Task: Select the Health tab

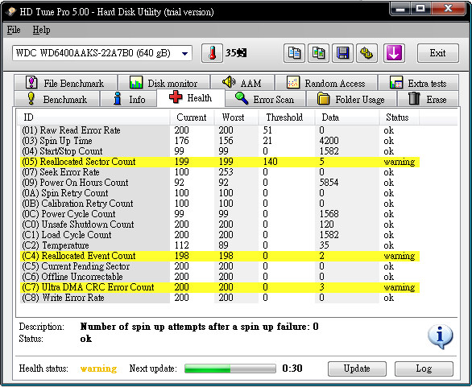Action: [191, 97]
